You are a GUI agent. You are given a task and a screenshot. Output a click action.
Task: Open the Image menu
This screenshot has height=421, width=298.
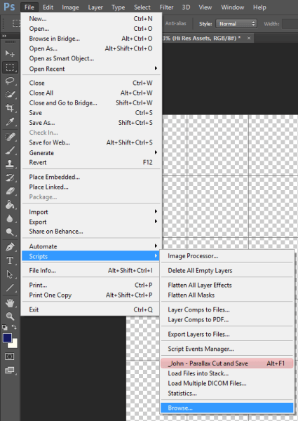point(70,7)
